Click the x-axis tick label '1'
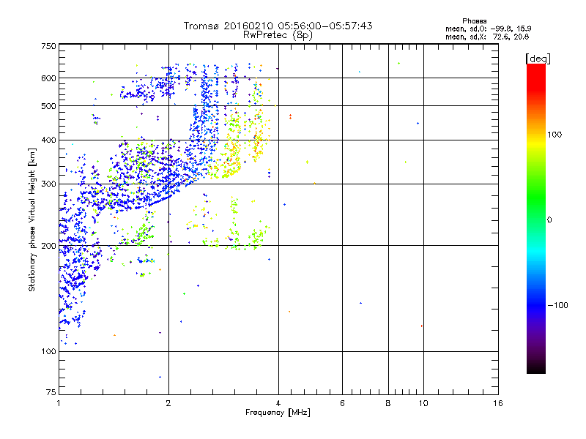Screen dimensions: 586x439 click(x=59, y=403)
